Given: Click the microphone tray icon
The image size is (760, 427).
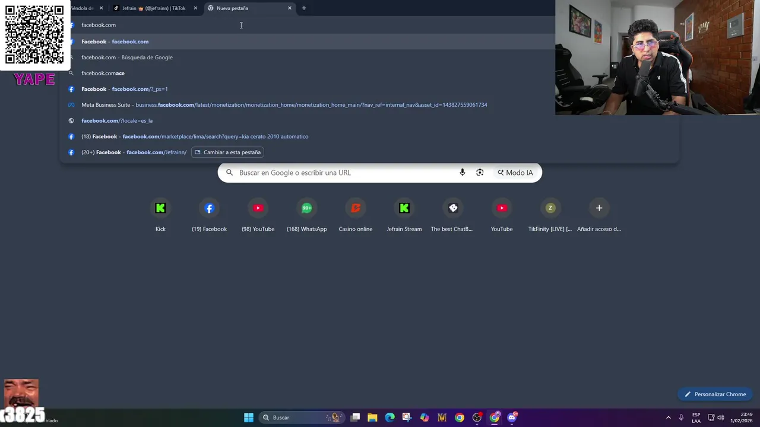Looking at the screenshot, I should coord(681,418).
